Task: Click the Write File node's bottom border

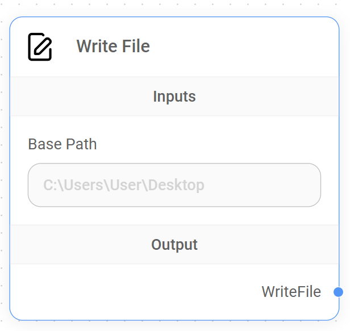Action: pos(174,320)
